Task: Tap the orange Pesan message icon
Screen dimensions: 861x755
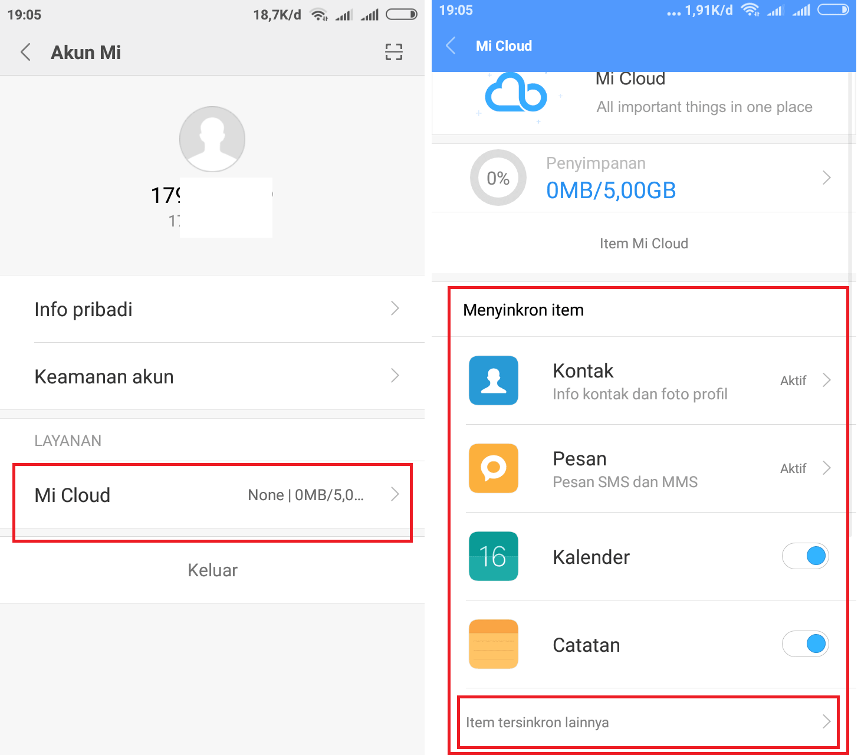Action: click(494, 468)
